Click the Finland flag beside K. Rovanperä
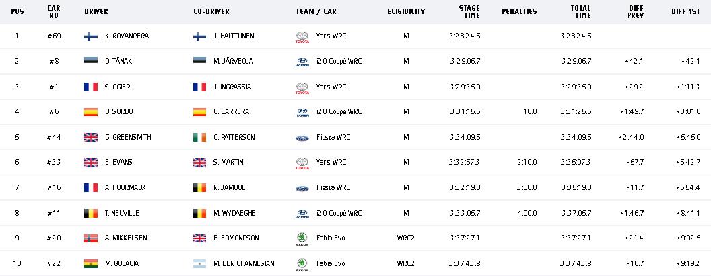 pyautogui.click(x=91, y=37)
